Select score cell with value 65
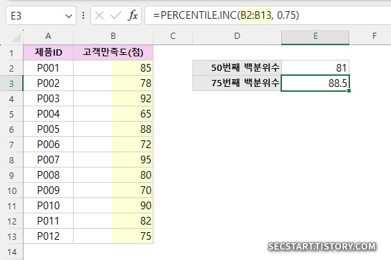Viewport: 391px width, 260px height. pyautogui.click(x=113, y=114)
